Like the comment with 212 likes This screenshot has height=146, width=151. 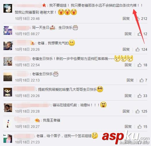(x=137, y=18)
